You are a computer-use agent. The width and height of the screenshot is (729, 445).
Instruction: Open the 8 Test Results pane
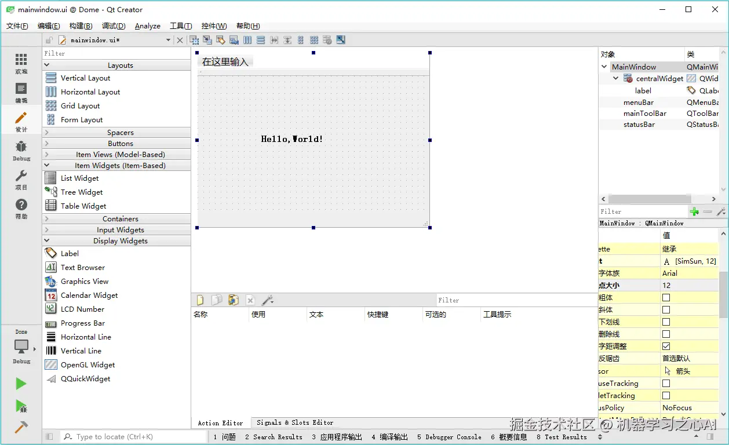pyautogui.click(x=562, y=437)
